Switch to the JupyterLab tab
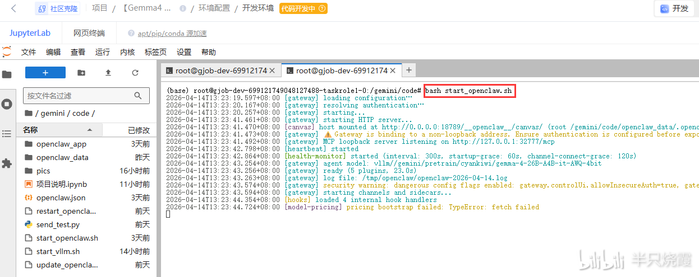 pyautogui.click(x=30, y=33)
